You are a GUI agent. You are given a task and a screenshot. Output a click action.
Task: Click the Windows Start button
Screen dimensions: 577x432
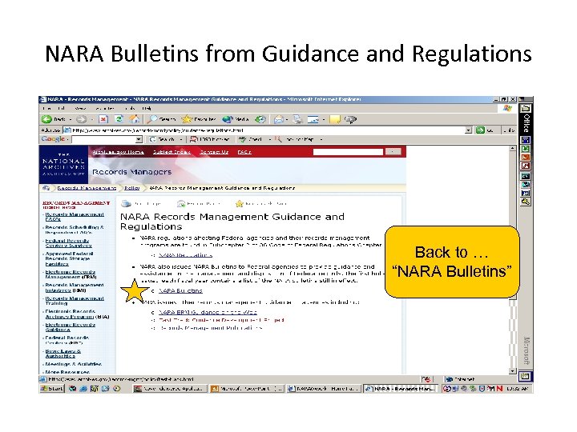pyautogui.click(x=52, y=388)
